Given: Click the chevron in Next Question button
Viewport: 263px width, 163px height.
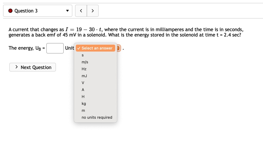Looking at the screenshot, I should [x=16, y=67].
